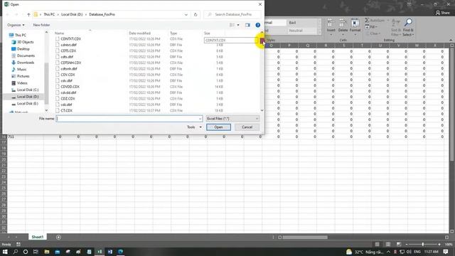Viewport: 455px width, 256px height.
Task: Click the zoom slider in Excel status bar
Action: [x=423, y=244]
